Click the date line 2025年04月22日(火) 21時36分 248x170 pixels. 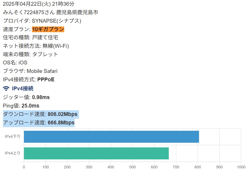[38, 4]
